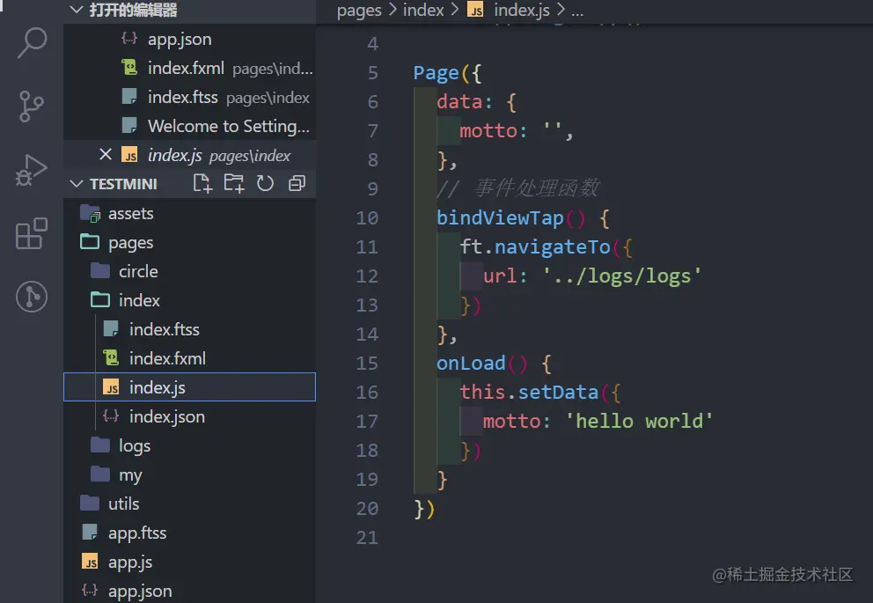Expand the logs folder
873x603 pixels.
[190, 445]
